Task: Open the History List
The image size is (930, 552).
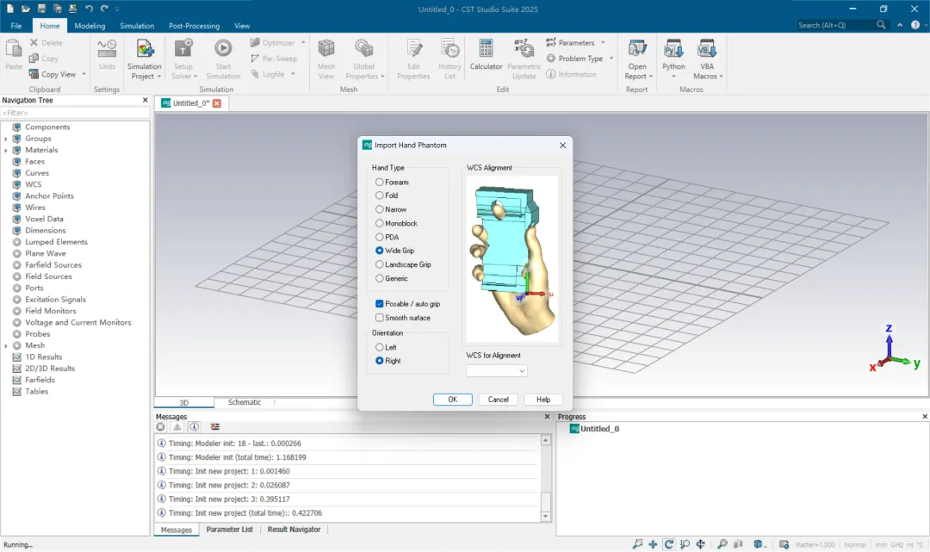Action: point(449,59)
